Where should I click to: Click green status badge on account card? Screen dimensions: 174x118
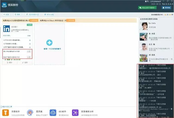(x=30, y=25)
